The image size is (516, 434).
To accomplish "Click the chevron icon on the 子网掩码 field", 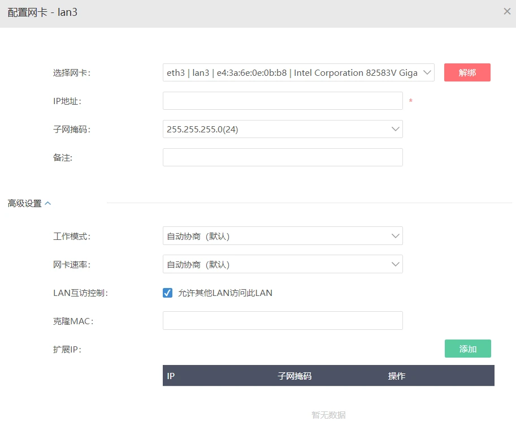I will pos(395,129).
